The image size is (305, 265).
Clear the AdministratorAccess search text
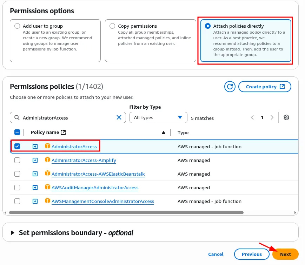pyautogui.click(x=119, y=118)
